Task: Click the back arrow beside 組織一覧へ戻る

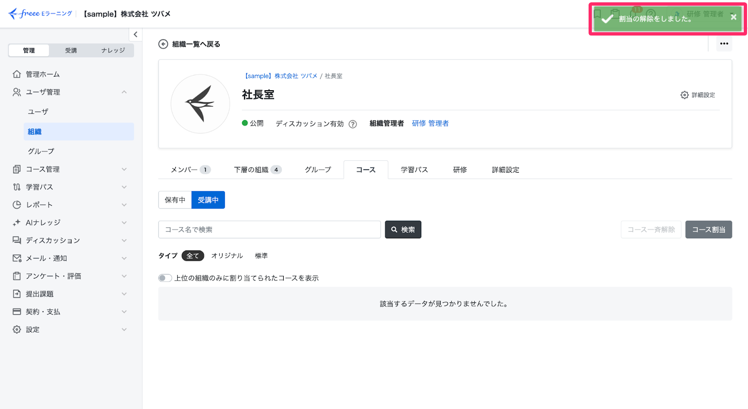Action: [163, 44]
